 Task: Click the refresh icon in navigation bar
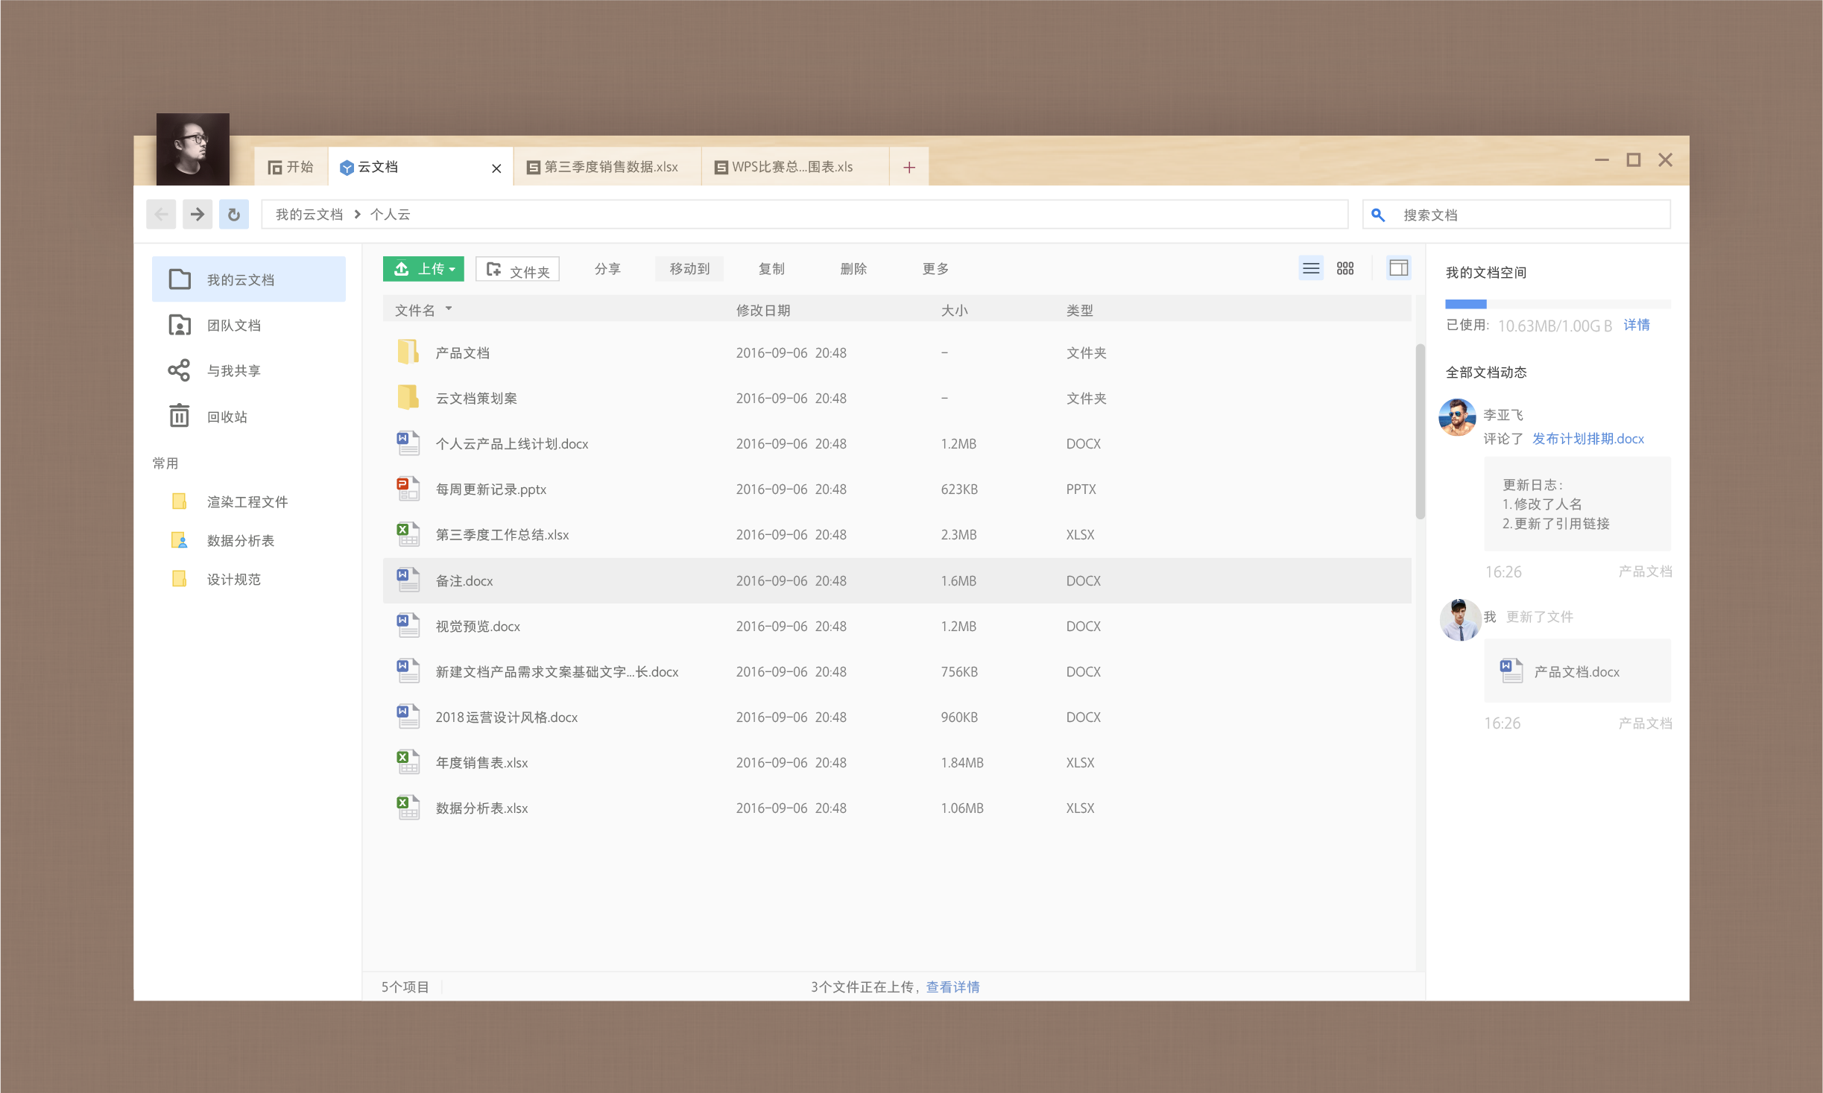coord(233,215)
